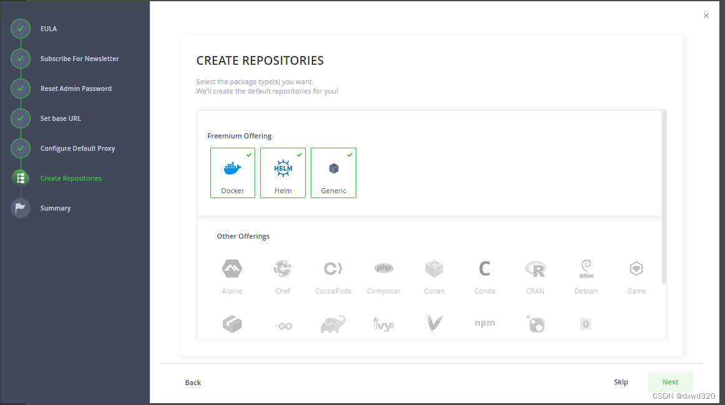Viewport: 725px width, 405px height.
Task: Select the Alpine package icon
Action: point(232,269)
